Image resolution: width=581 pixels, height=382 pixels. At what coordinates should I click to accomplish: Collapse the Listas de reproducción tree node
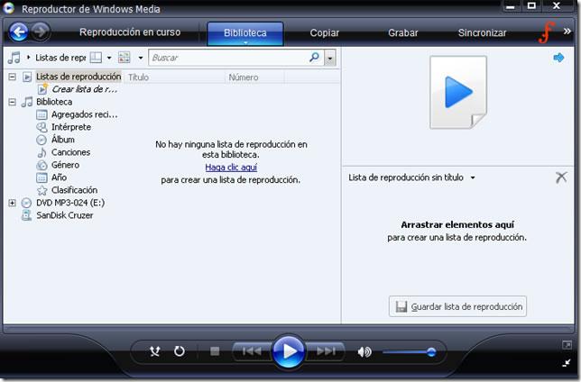pos(13,77)
